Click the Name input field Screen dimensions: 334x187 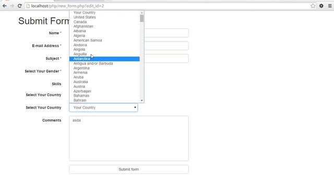pyautogui.click(x=166, y=33)
